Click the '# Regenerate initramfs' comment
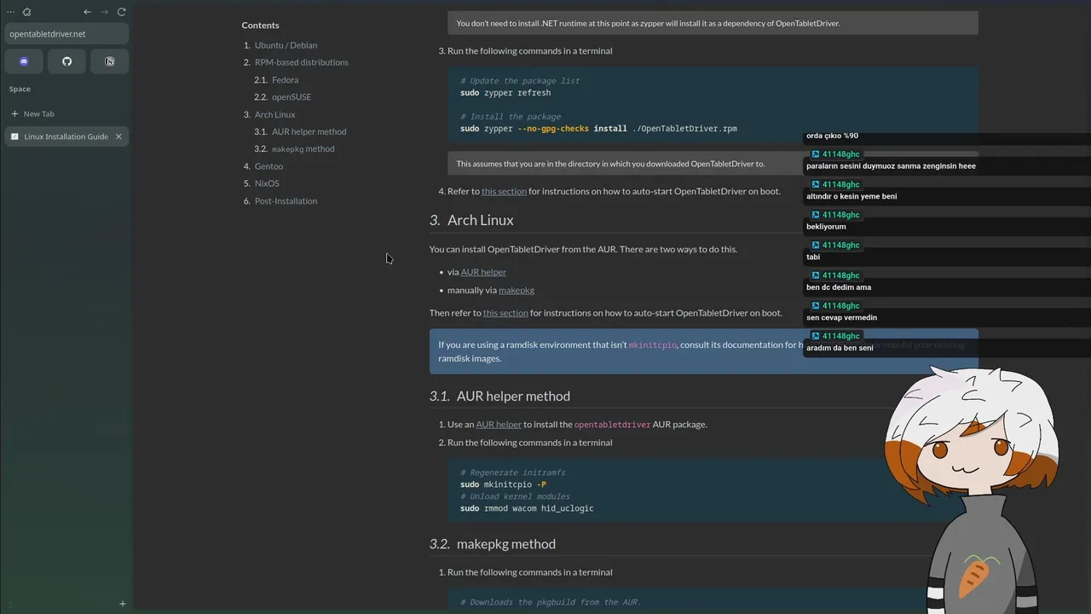 point(513,472)
